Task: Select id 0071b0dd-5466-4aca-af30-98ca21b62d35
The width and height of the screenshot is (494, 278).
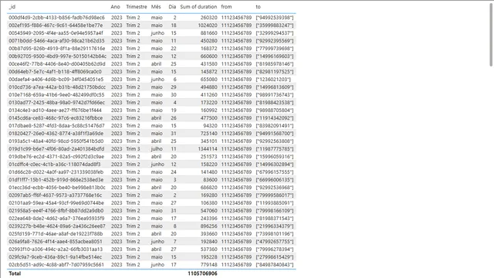Action: (56, 41)
